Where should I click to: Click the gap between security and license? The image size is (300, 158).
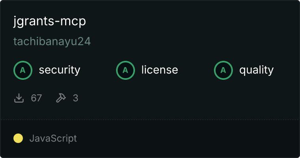coord(98,70)
